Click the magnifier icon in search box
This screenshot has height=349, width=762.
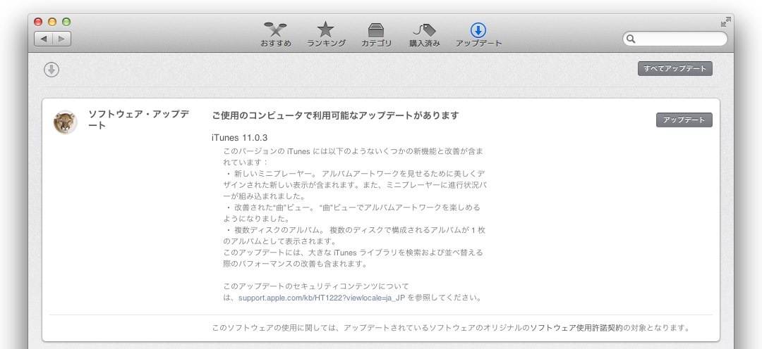click(x=631, y=39)
